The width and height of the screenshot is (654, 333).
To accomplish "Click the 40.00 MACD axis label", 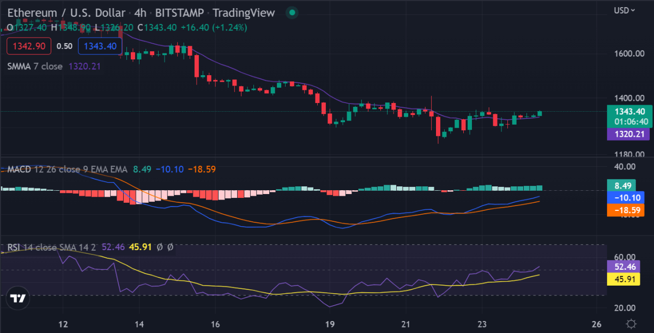I will pos(625,166).
